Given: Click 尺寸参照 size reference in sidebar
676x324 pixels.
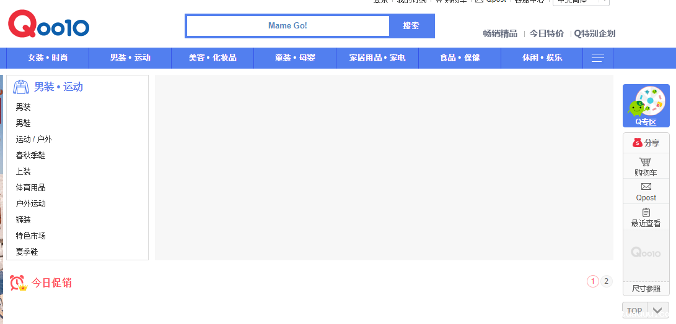Looking at the screenshot, I should 646,289.
